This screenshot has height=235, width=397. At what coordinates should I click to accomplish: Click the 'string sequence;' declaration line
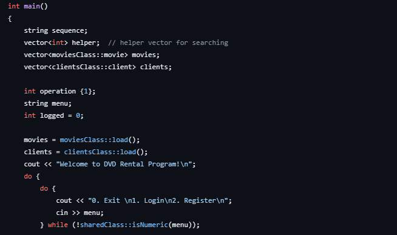click(x=55, y=30)
